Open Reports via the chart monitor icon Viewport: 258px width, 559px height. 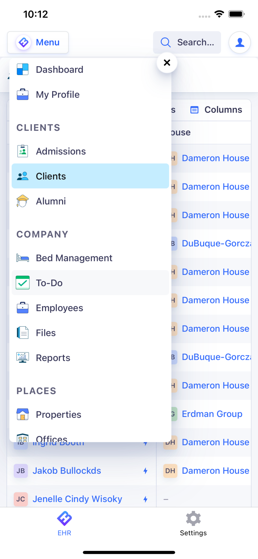click(x=23, y=358)
